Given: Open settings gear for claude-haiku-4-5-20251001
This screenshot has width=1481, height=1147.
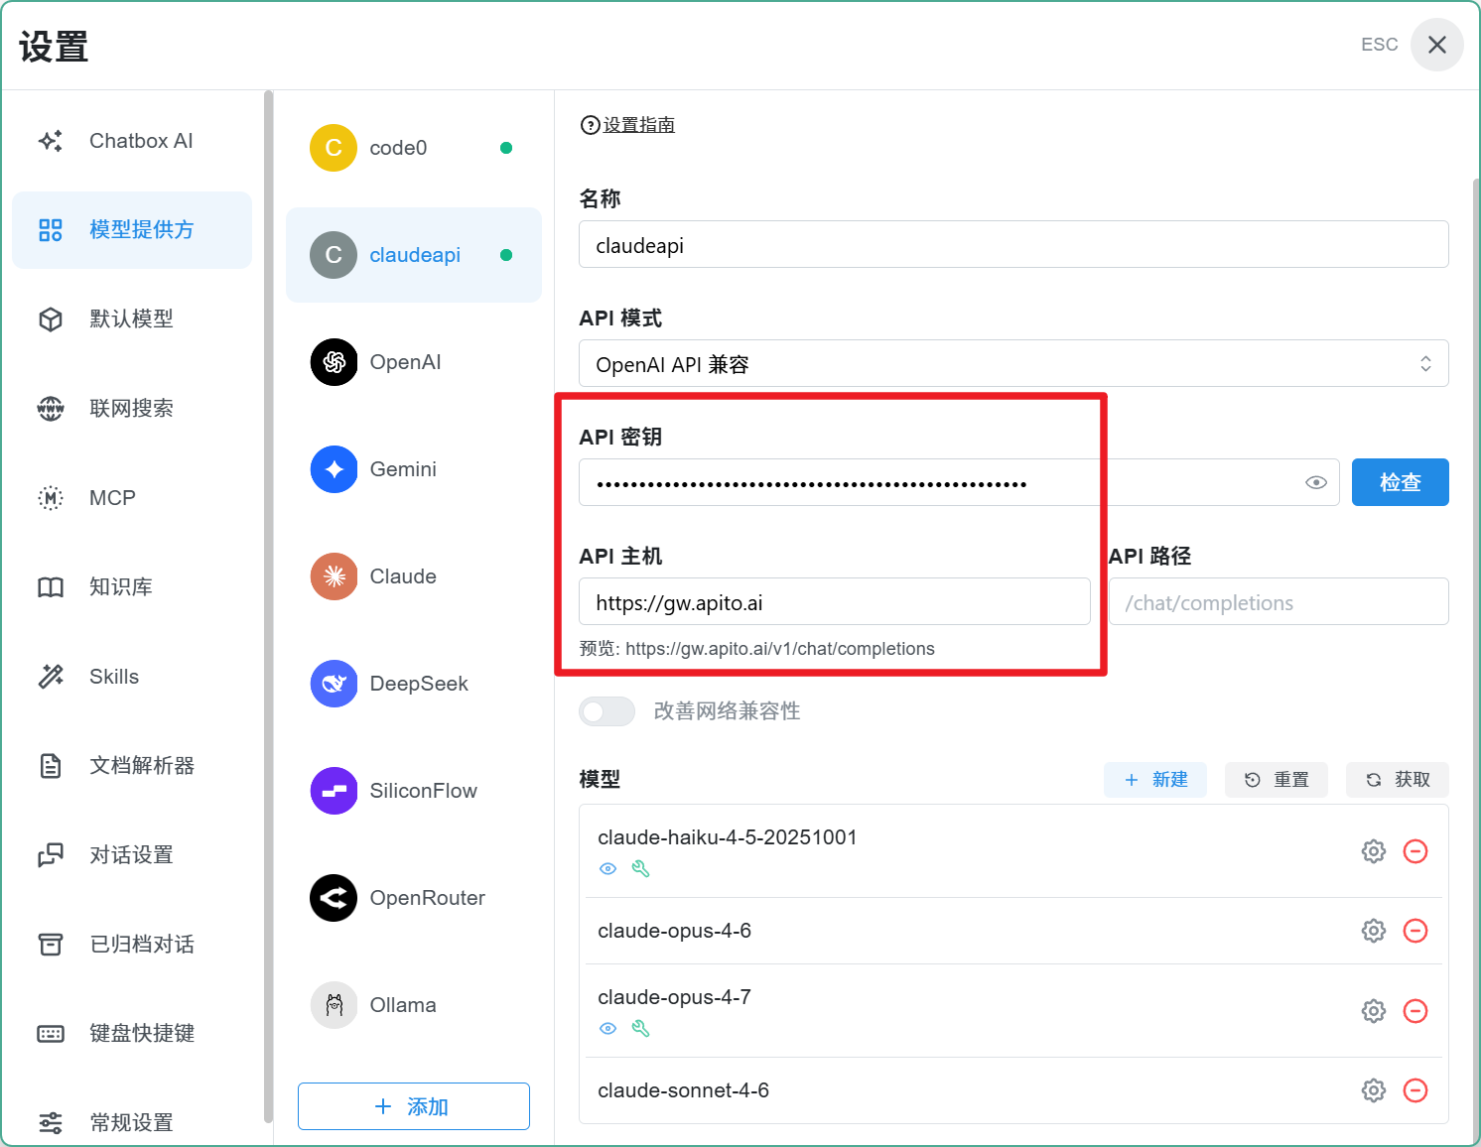Looking at the screenshot, I should pos(1374,851).
